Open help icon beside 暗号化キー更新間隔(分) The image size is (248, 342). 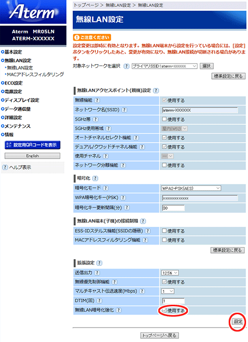[x=127, y=207]
